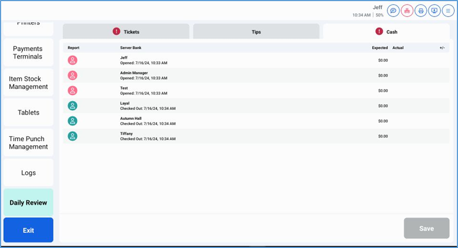The image size is (458, 248).
Task: Click the Test bank report icon
Action: [73, 91]
